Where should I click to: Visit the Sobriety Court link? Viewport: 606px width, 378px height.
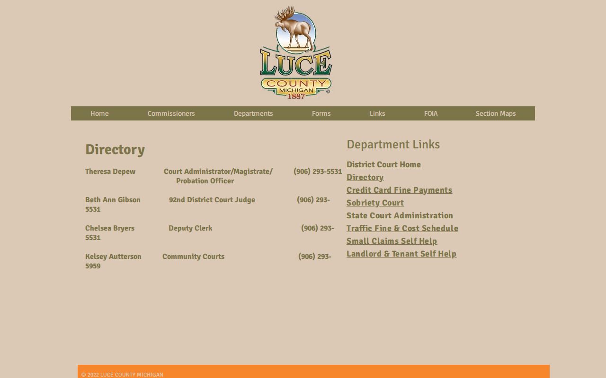375,203
